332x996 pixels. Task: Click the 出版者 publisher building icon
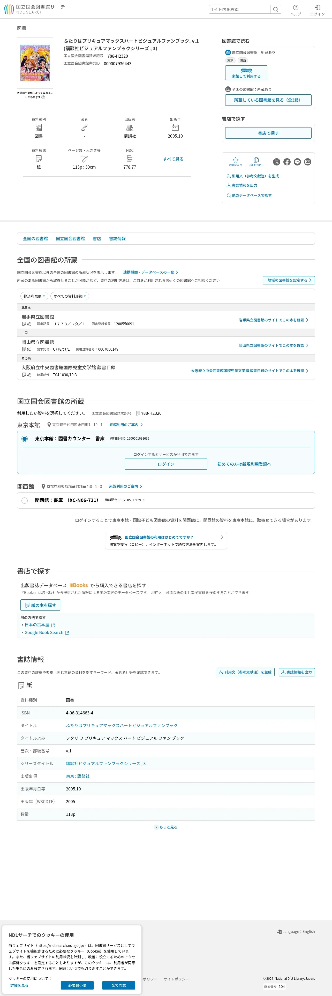130,127
